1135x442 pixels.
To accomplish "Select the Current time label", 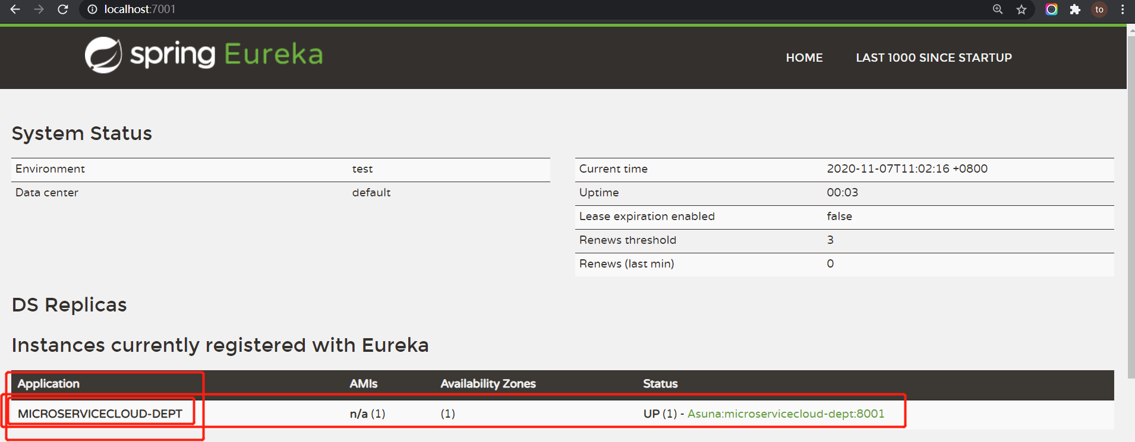I will 613,168.
